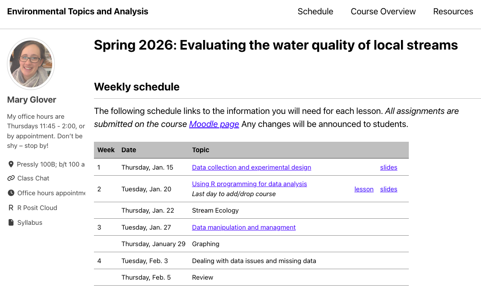Click the location pin icon beside Pressly 100B
481x287 pixels.
(x=11, y=164)
